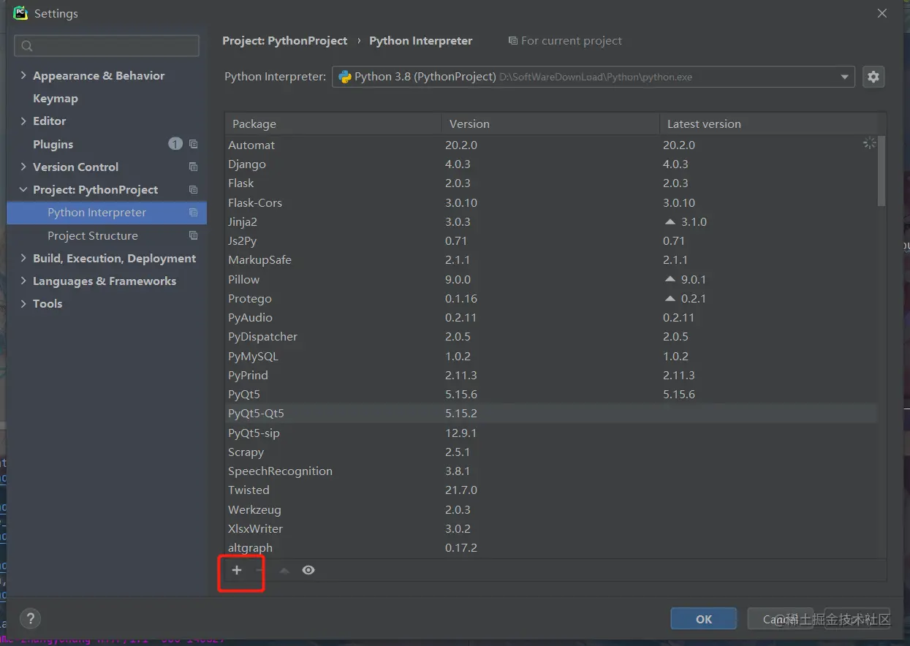The image size is (910, 646).
Task: Click the copy icon beside Version Control
Action: pyautogui.click(x=193, y=167)
